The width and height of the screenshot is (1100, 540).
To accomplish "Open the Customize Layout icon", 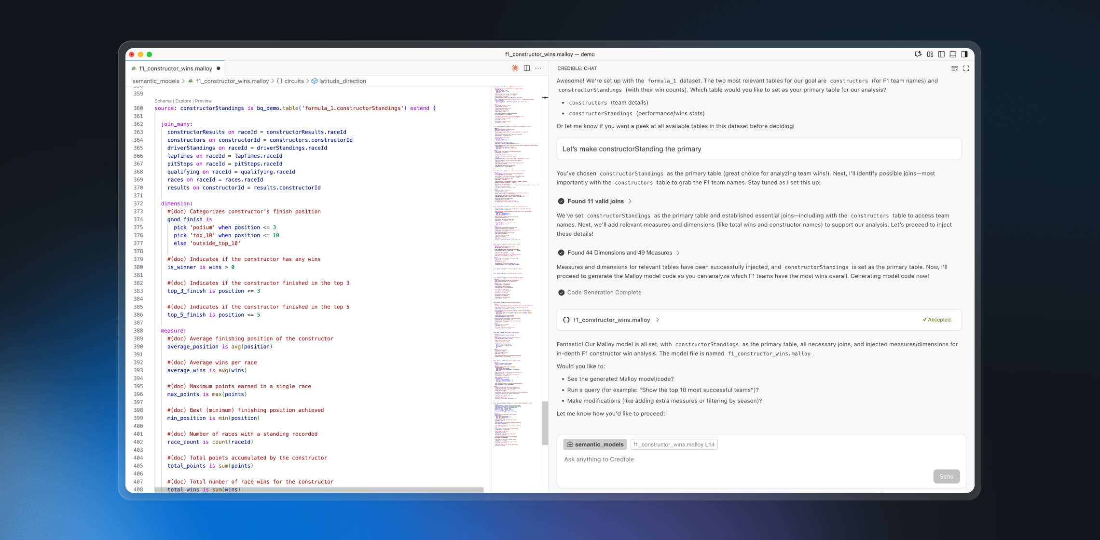I will tap(930, 54).
